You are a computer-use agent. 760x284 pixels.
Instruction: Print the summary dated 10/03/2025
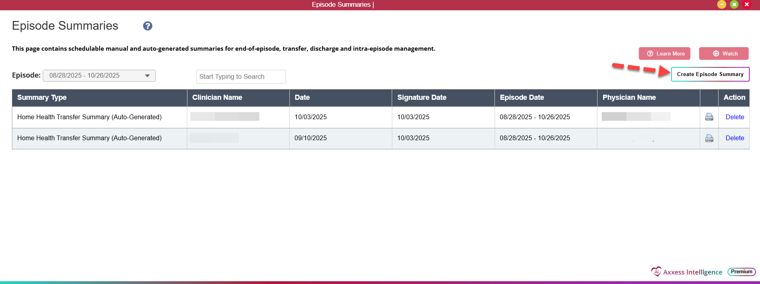point(709,117)
